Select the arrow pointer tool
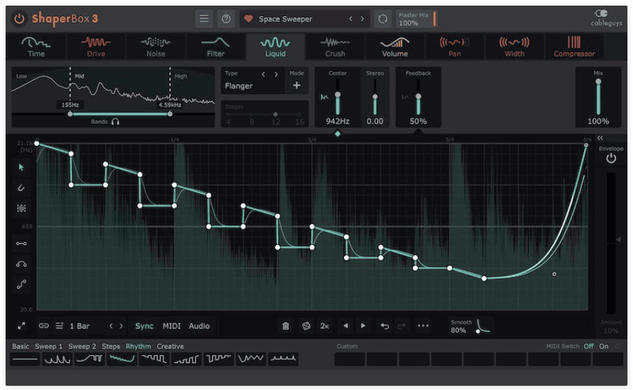Screen dimensions: 633x390 point(22,167)
